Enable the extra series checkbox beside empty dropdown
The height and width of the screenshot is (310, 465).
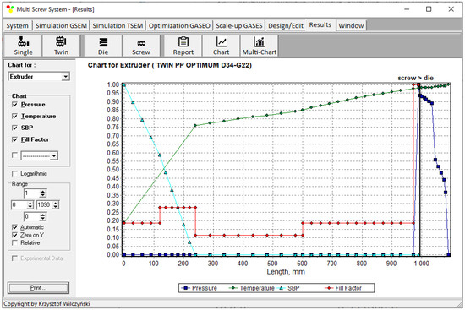point(14,155)
